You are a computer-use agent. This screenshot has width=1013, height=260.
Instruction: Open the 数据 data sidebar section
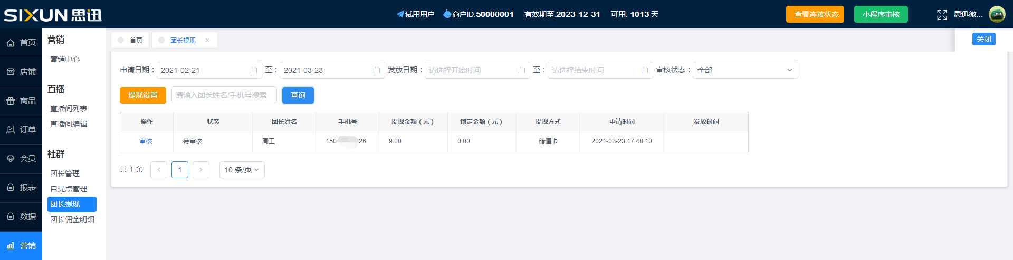(21, 217)
